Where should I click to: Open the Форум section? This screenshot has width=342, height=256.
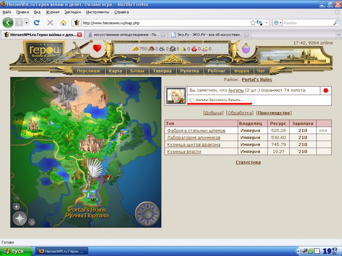[242, 71]
